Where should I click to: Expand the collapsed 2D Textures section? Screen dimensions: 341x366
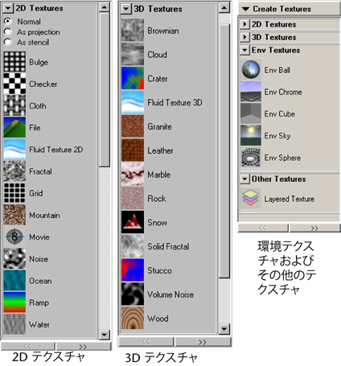coord(244,24)
